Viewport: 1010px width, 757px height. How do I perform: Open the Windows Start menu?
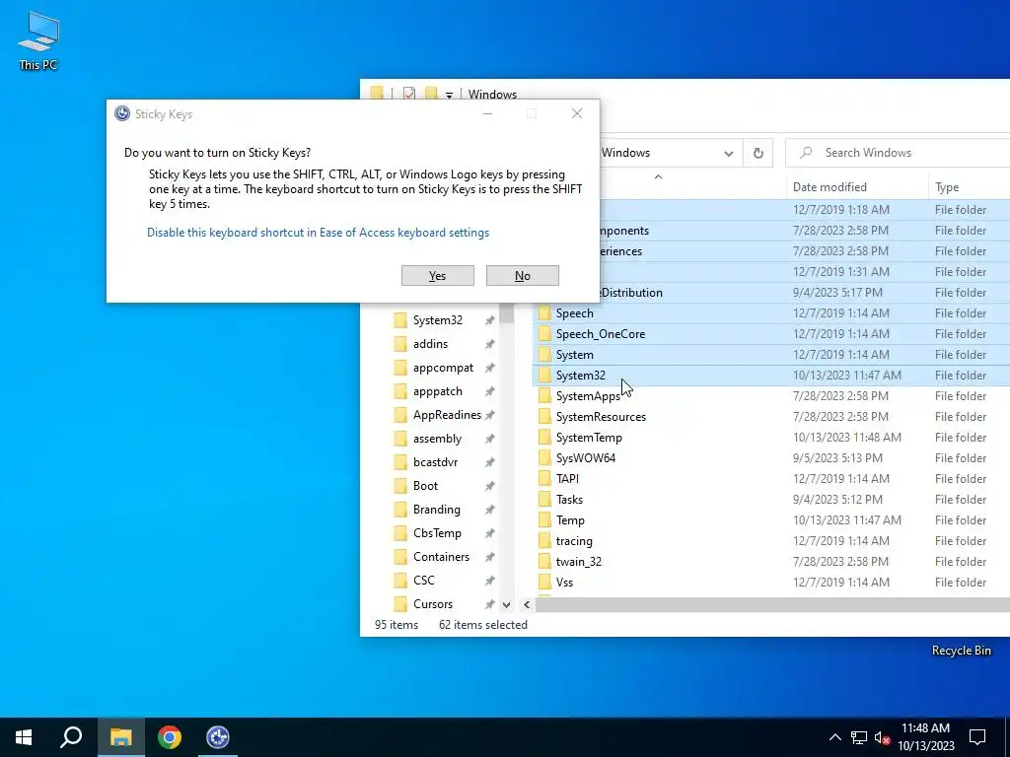tap(24, 737)
